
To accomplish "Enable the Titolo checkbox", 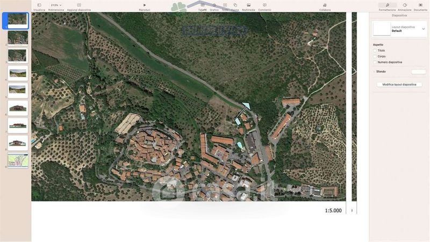I will click(x=375, y=51).
